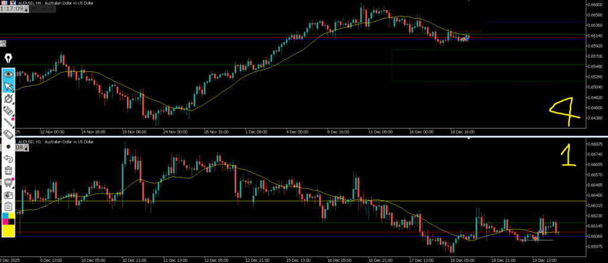The height and width of the screenshot is (263, 608).
Task: Click the 1:17:09 countdown timer label
Action: coord(12,10)
